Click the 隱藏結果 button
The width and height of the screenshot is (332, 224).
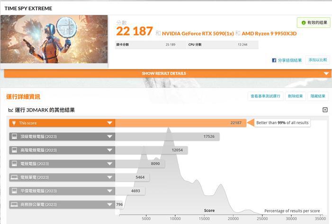tap(318, 96)
